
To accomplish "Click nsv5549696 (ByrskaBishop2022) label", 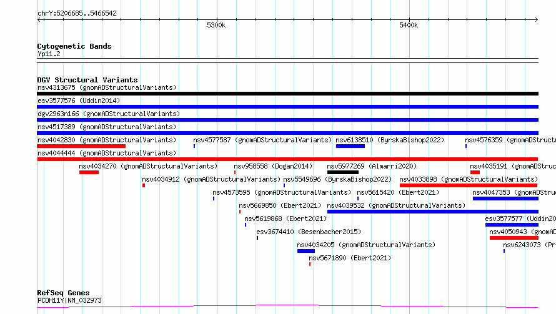I will (337, 179).
